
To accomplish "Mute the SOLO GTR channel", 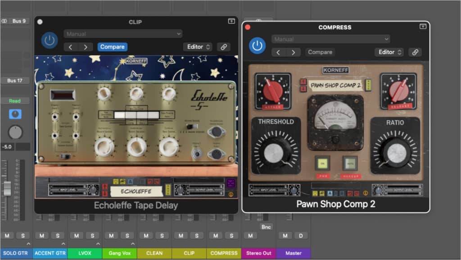I will [x=7, y=236].
